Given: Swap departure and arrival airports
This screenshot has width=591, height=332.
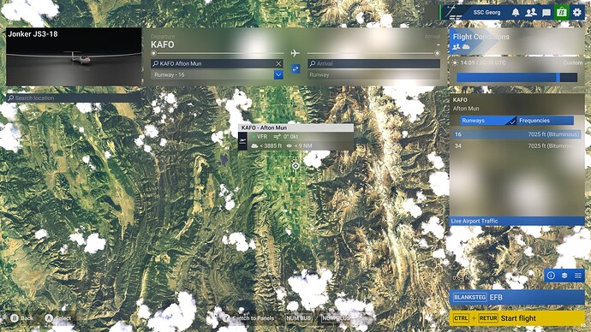Looking at the screenshot, I should (x=295, y=69).
